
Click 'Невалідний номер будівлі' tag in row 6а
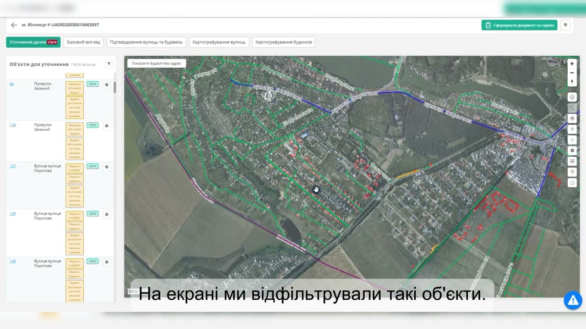pos(75,88)
